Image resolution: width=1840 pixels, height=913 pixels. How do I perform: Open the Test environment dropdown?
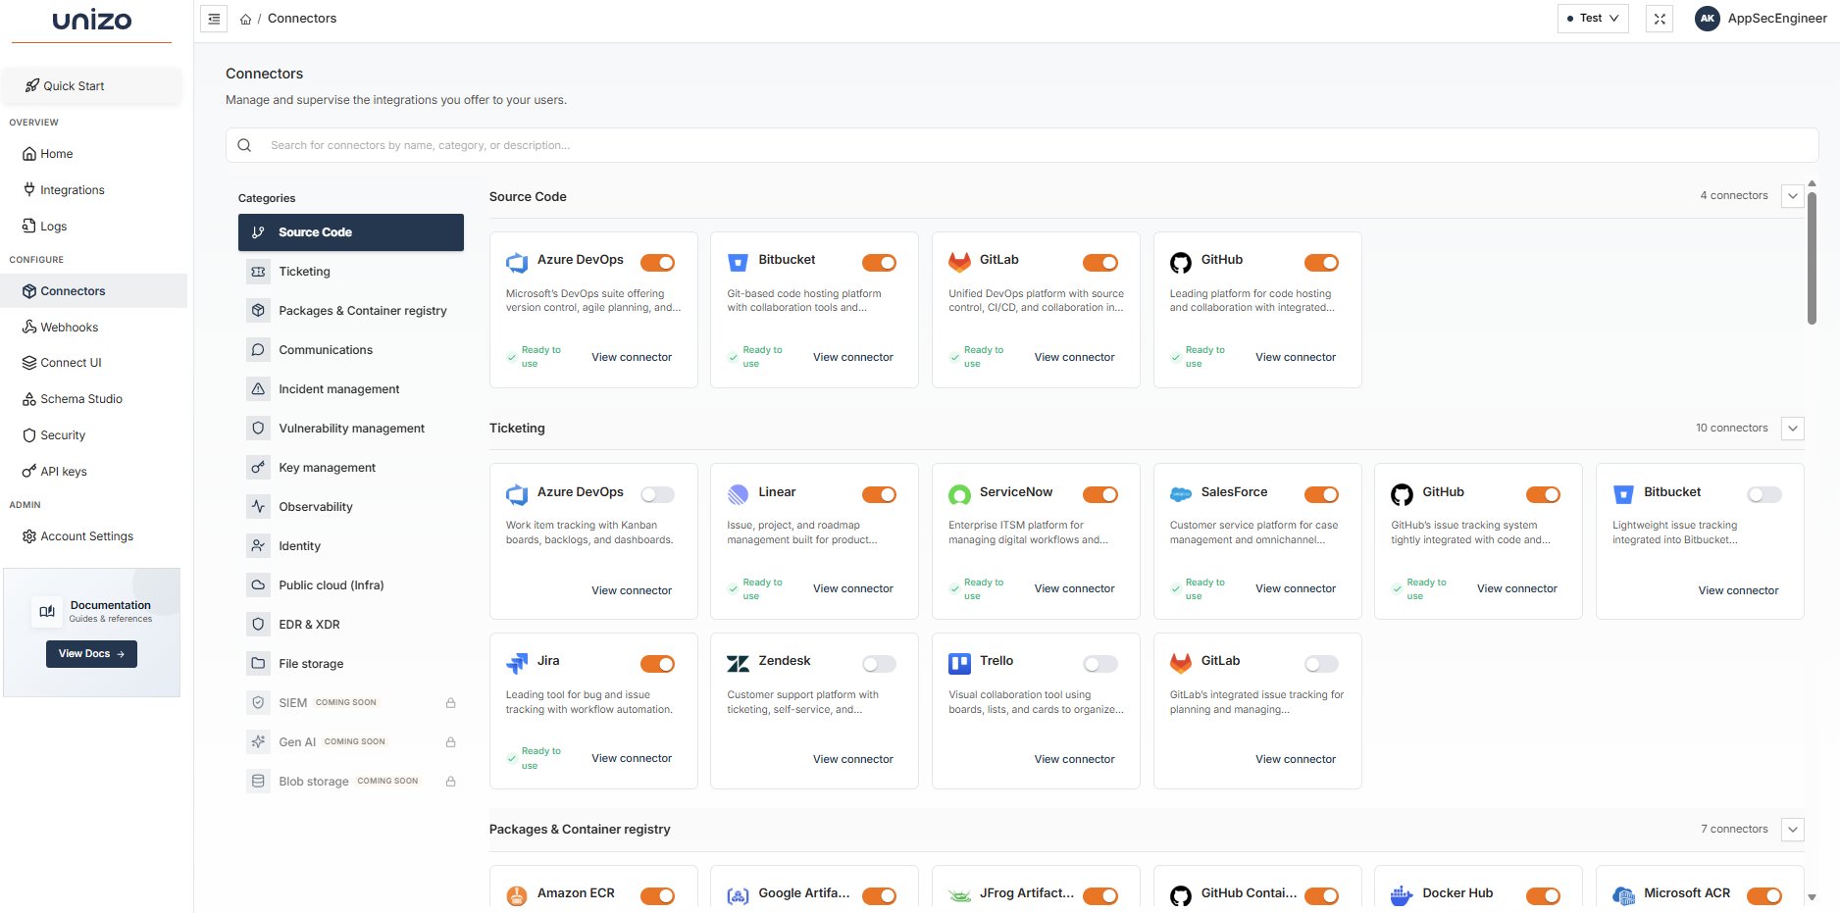[x=1593, y=19]
